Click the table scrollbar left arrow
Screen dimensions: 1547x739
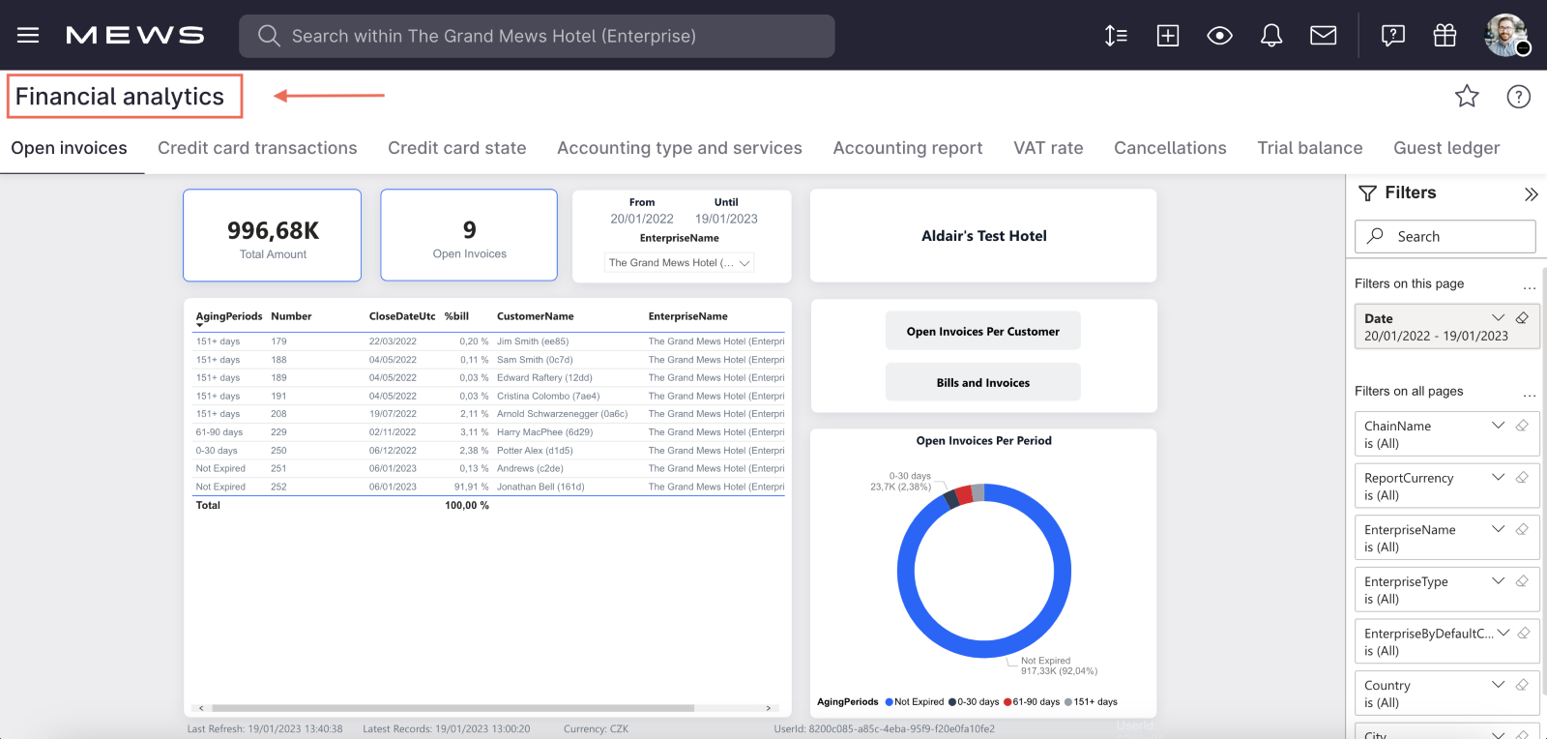(201, 708)
